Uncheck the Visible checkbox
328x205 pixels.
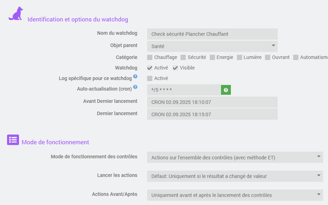[176, 68]
